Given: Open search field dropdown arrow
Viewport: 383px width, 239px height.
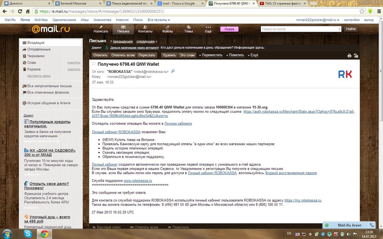Looking at the screenshot, I should 339,29.
